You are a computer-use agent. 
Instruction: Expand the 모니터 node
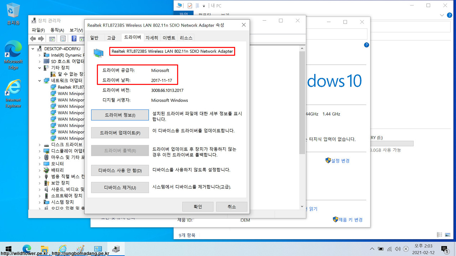pos(40,164)
